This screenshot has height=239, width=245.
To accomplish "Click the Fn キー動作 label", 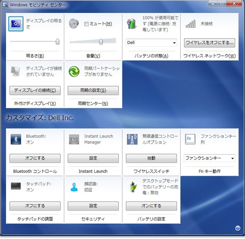I will [209, 171].
